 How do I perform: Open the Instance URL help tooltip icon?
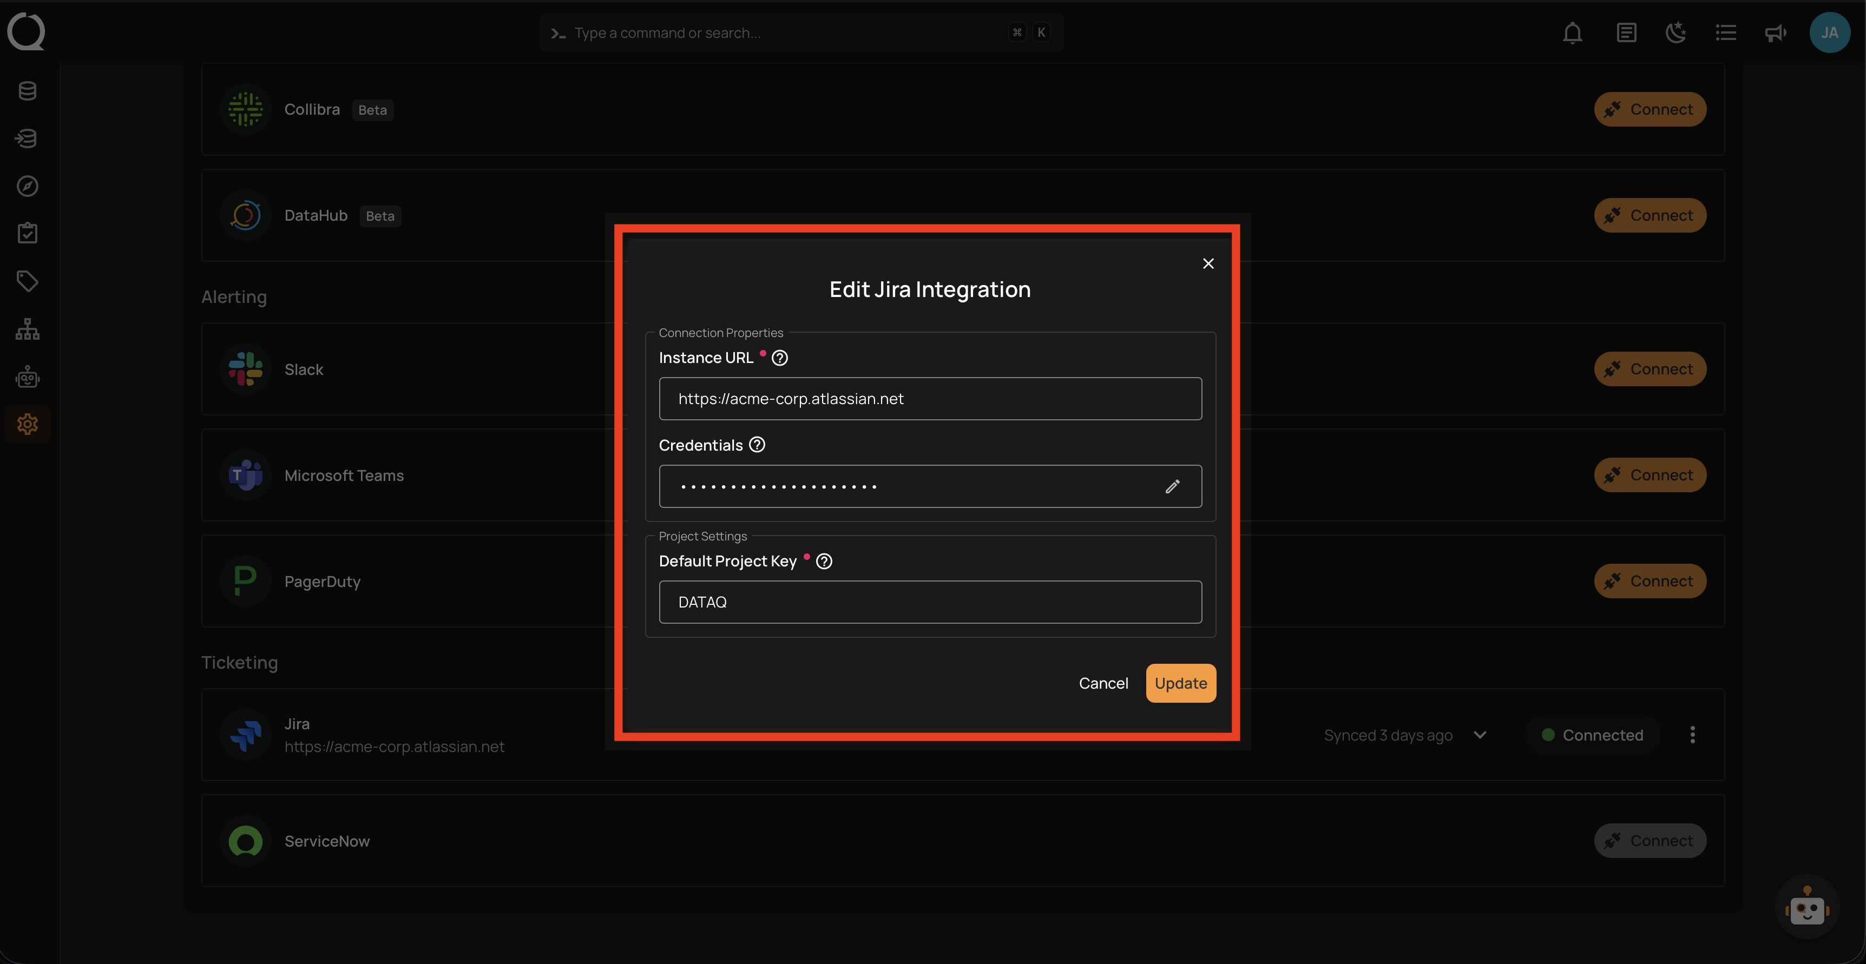click(x=779, y=358)
